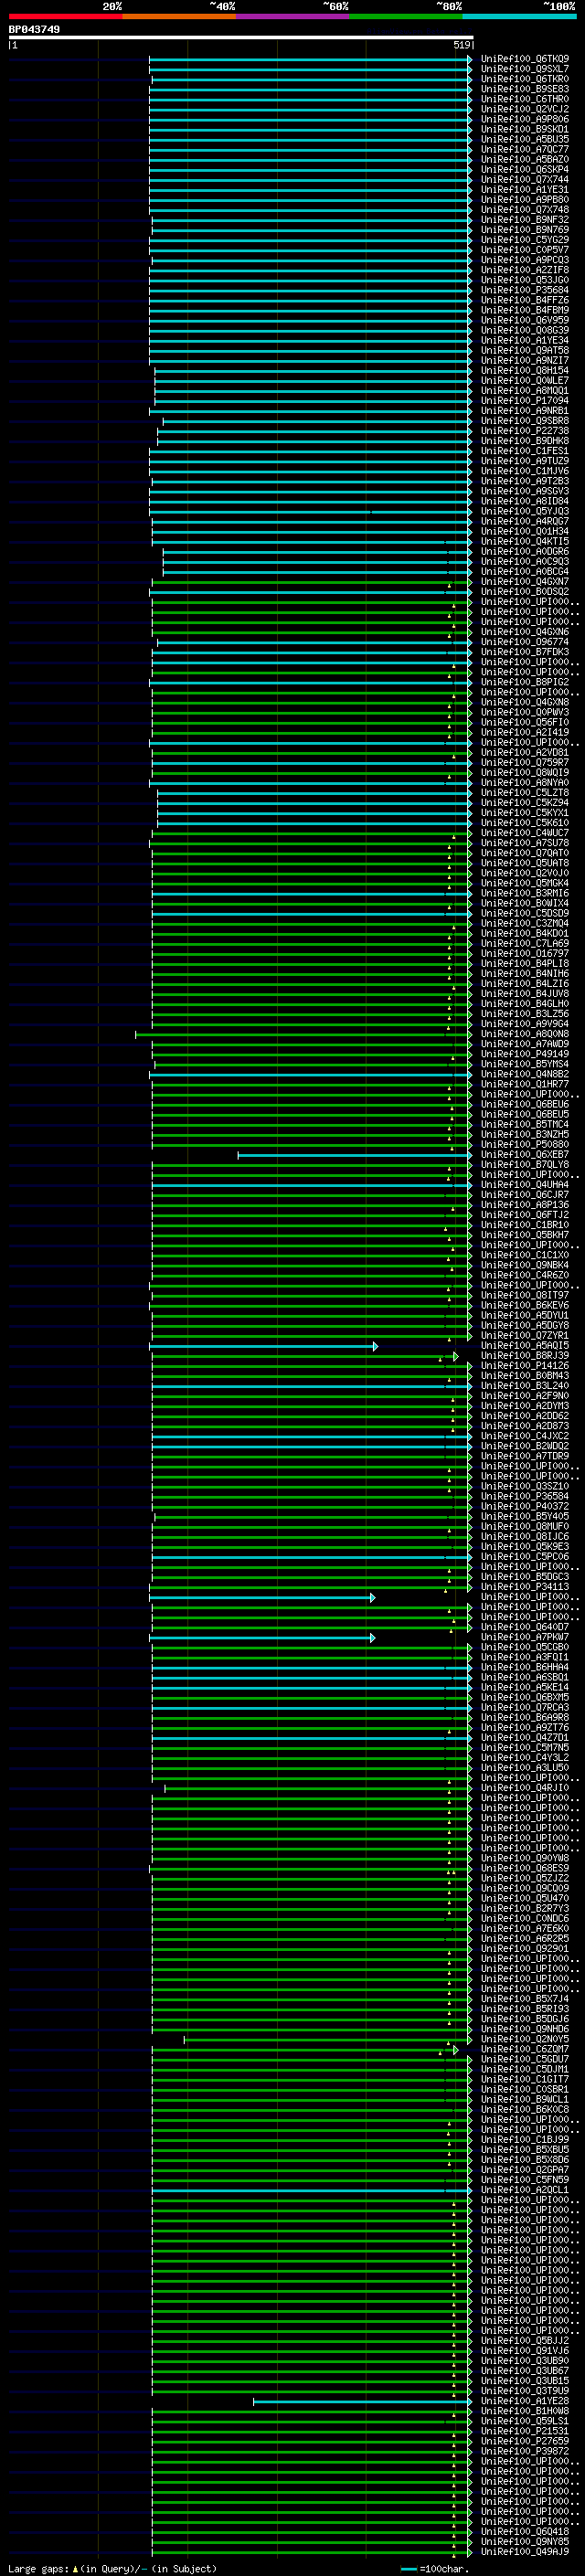Open hit UniRef100_A7QC77
This screenshot has width=585, height=2576.
(x=525, y=149)
